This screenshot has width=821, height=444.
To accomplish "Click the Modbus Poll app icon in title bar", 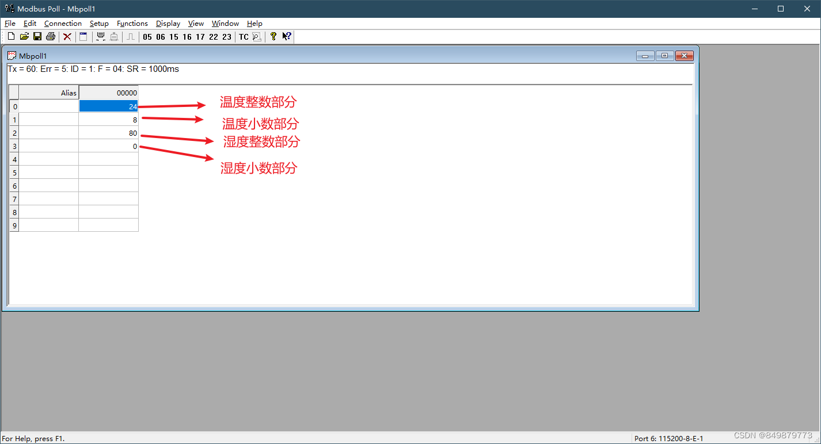I will (x=9, y=9).
